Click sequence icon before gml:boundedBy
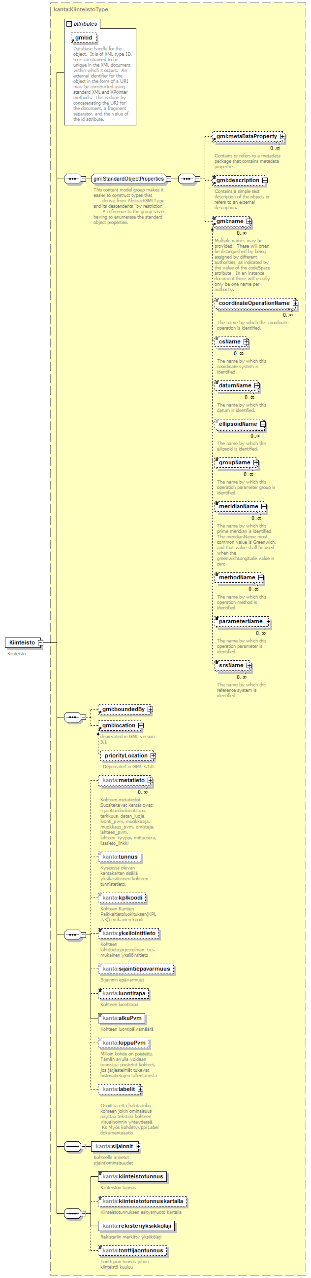311x1278 pixels. point(72,717)
